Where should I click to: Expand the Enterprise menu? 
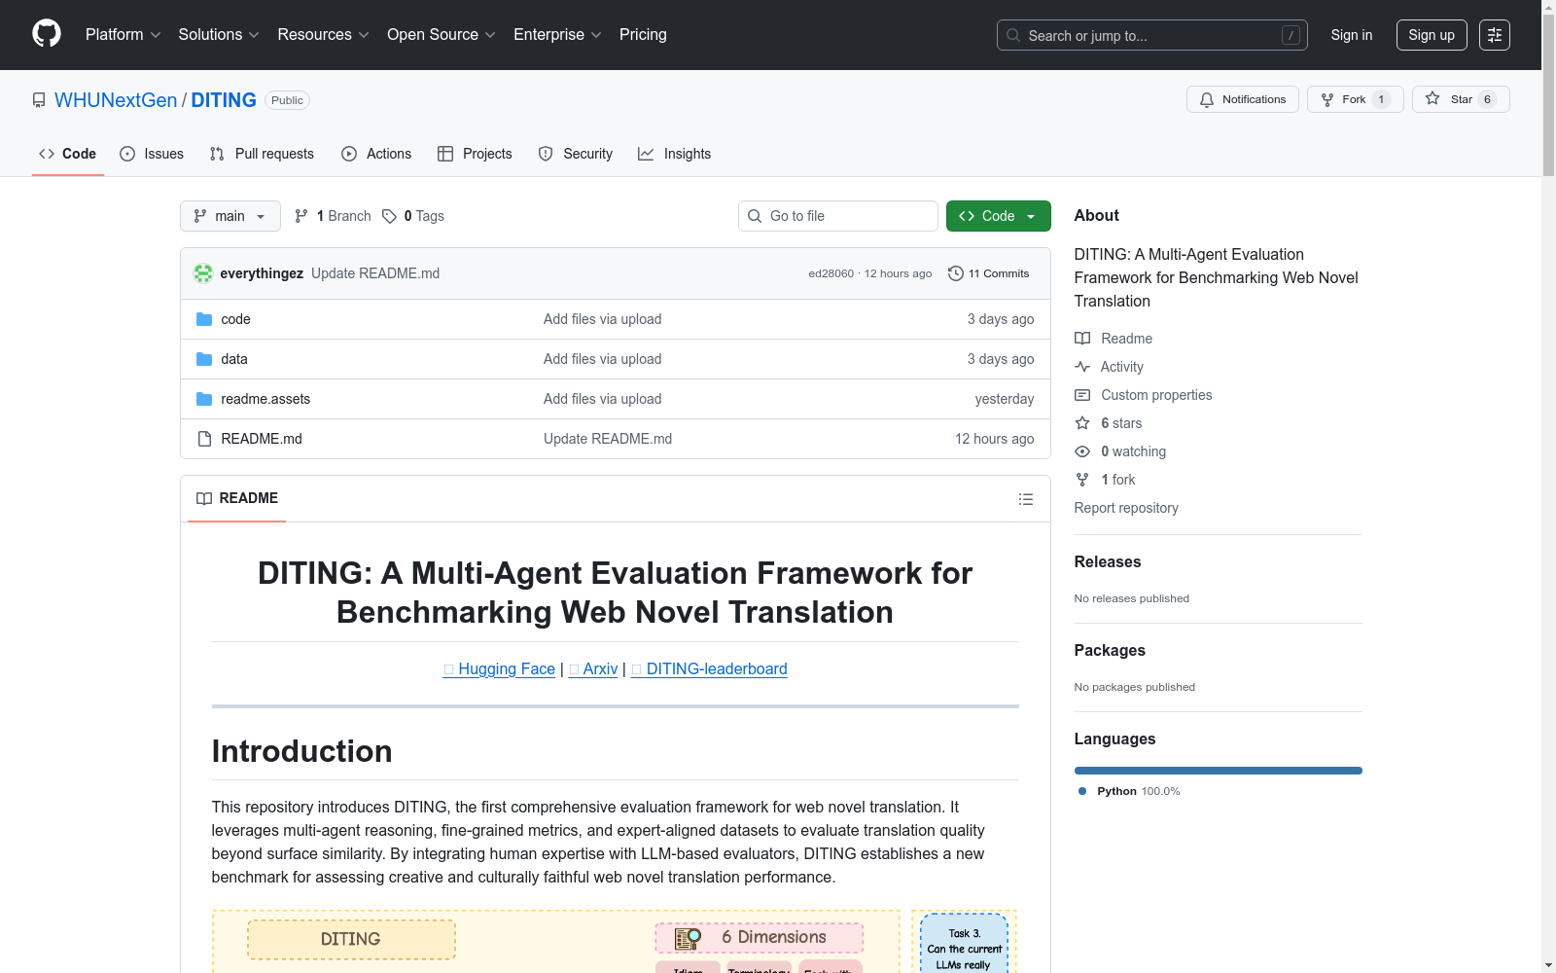click(557, 35)
